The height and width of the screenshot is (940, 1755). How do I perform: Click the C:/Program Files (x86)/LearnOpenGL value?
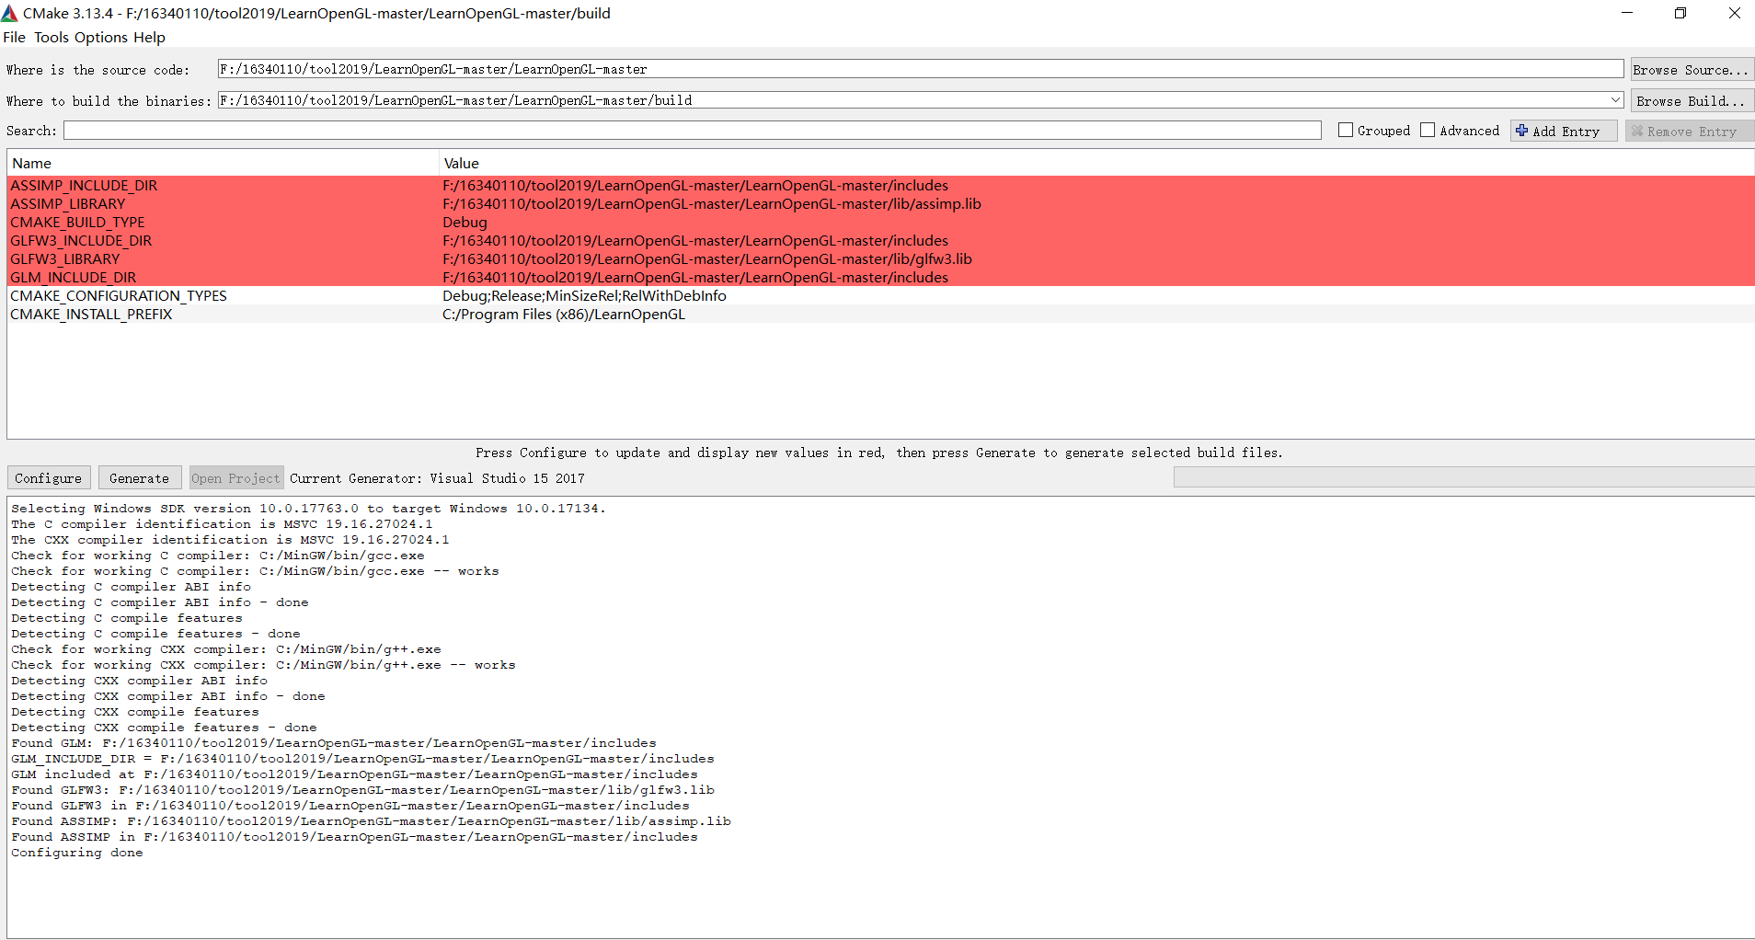pyautogui.click(x=563, y=314)
